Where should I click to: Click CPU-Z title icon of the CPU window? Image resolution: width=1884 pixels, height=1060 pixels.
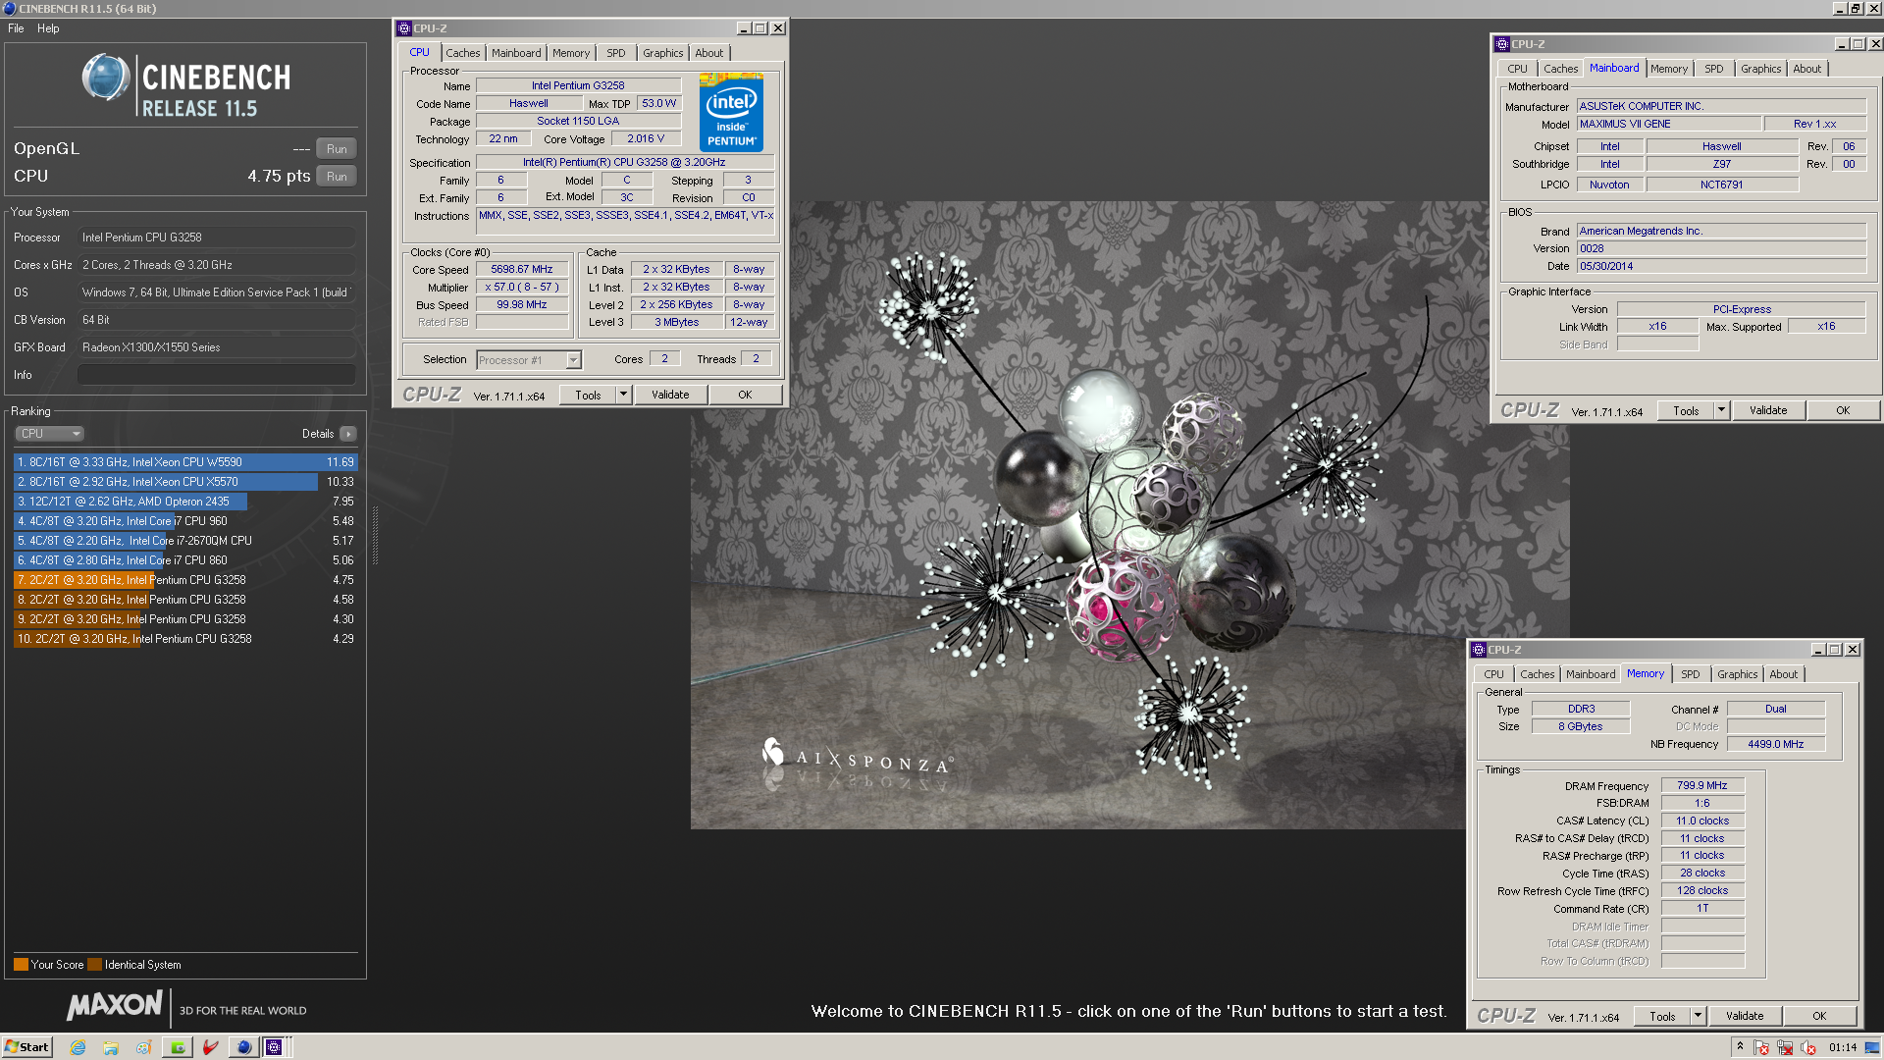pos(403,28)
